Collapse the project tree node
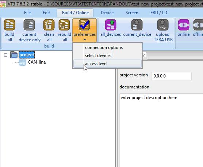 pos(5,55)
